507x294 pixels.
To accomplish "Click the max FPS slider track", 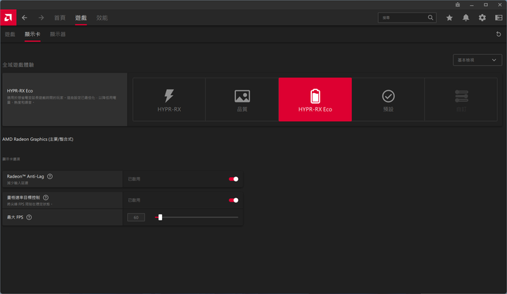I will click(x=196, y=217).
